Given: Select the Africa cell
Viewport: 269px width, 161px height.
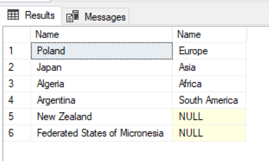Looking at the screenshot, I should 209,84.
